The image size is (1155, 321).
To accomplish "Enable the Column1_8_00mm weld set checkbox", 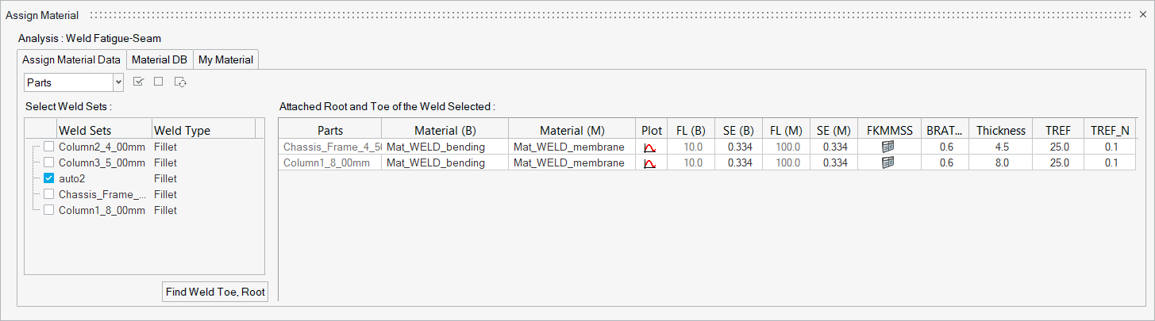I will point(49,210).
